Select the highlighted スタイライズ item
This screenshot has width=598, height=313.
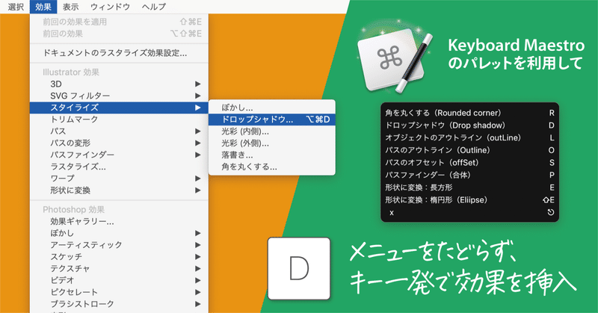point(119,108)
